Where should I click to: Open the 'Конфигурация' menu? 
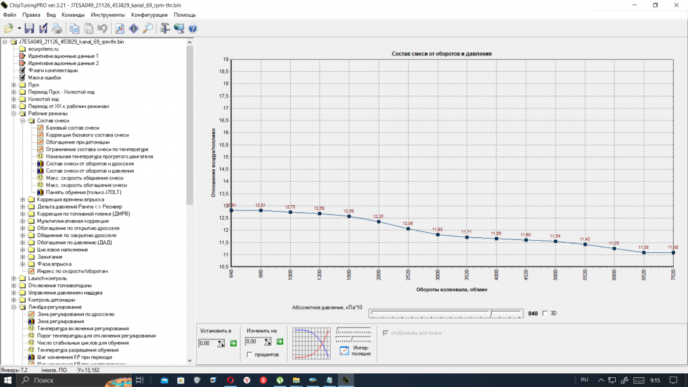149,15
